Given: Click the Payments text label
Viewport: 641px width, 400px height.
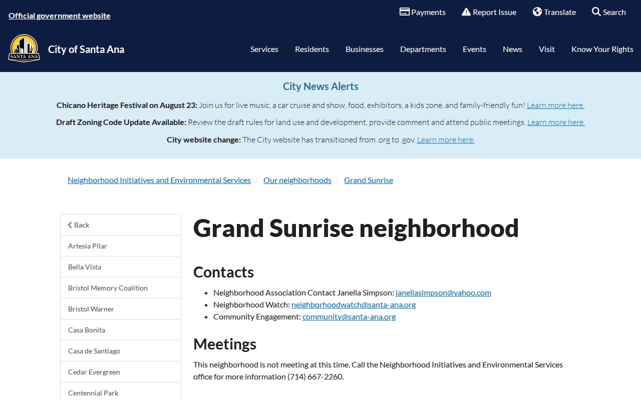Looking at the screenshot, I should [428, 12].
